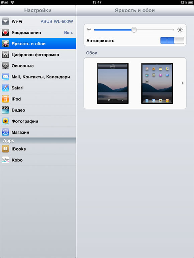Tap the Вкл. notifications status text

point(69,33)
